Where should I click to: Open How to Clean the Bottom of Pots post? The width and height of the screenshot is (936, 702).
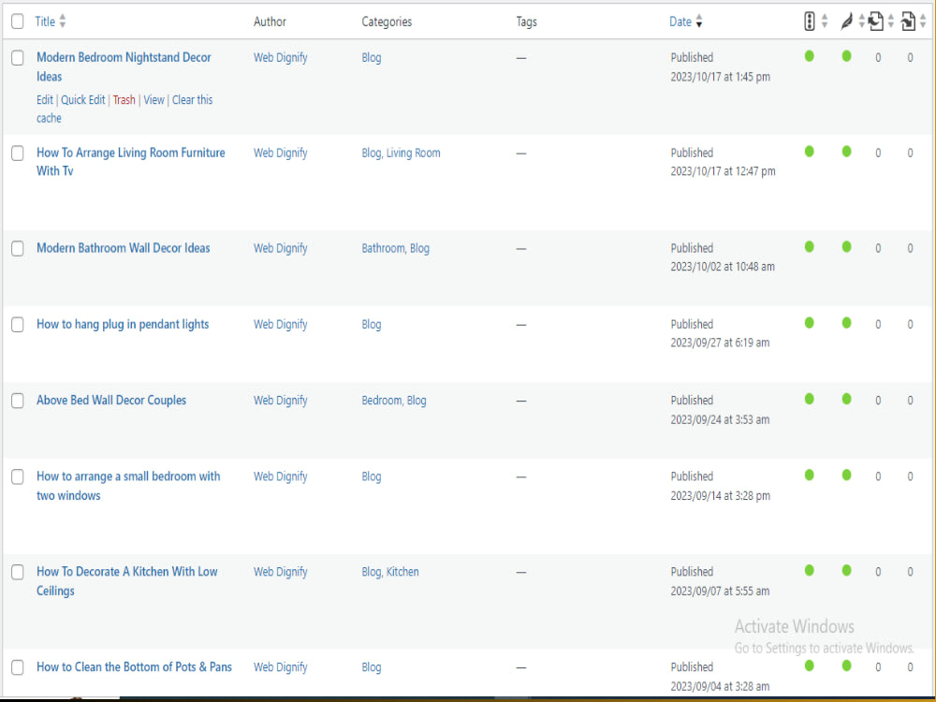(x=134, y=666)
